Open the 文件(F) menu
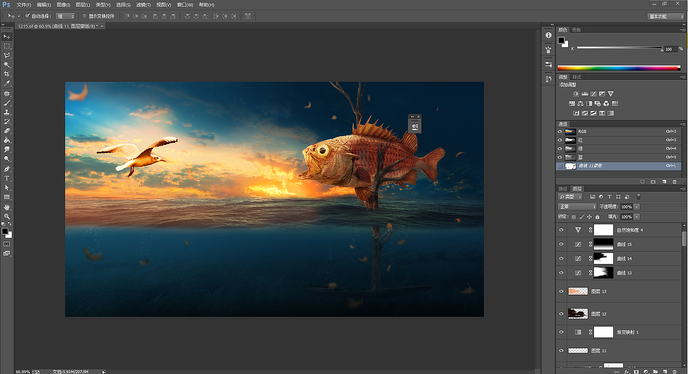The image size is (688, 374). pyautogui.click(x=24, y=5)
